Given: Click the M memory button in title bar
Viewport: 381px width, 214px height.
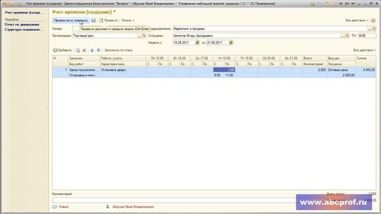Looking at the screenshot, I should 341,4.
